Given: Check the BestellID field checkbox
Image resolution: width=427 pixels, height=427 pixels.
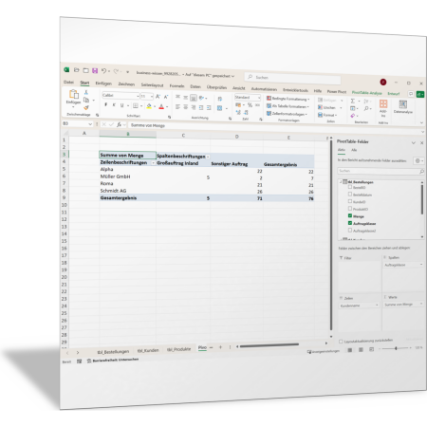Looking at the screenshot, I should pos(350,187).
